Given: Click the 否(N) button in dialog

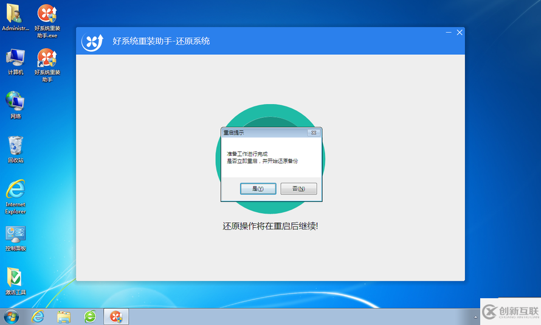Looking at the screenshot, I should [x=298, y=189].
